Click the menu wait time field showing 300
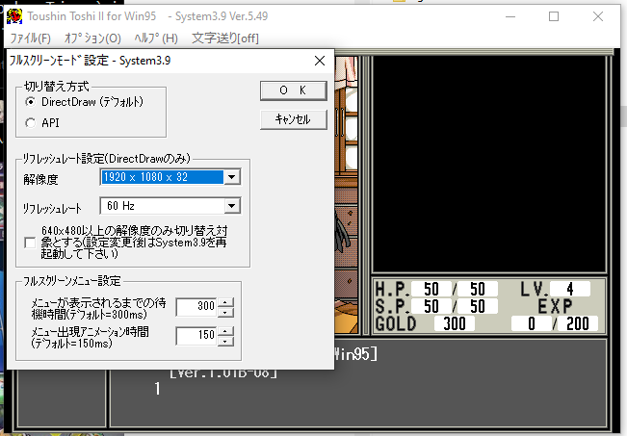The width and height of the screenshot is (627, 436). click(x=196, y=306)
